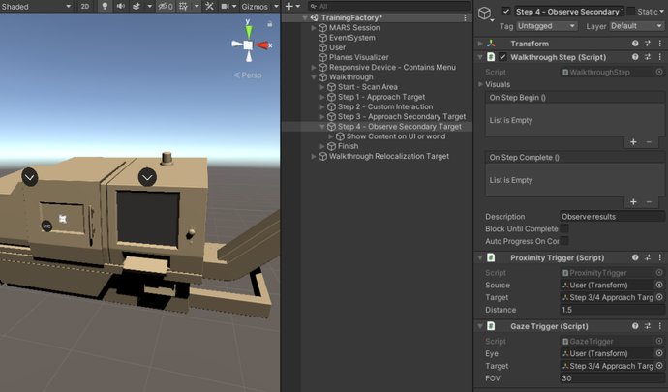Open the Static dropdown arrow

pyautogui.click(x=661, y=12)
